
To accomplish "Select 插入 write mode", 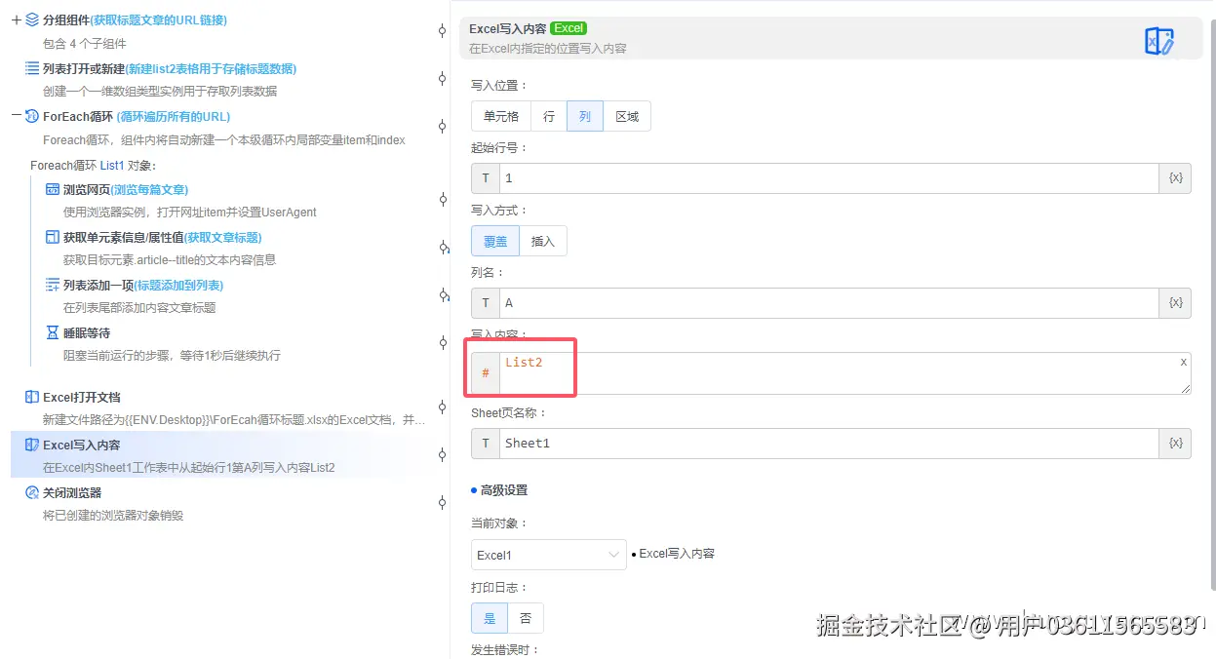I will point(543,241).
